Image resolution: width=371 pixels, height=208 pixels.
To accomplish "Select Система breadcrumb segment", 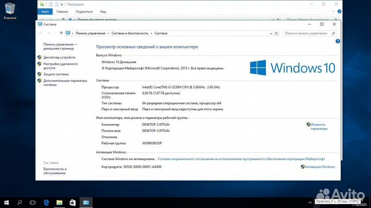I will click(161, 33).
